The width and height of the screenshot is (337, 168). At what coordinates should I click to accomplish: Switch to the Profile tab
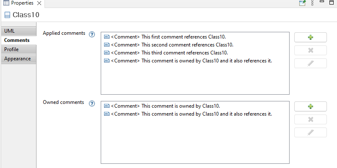click(18, 49)
